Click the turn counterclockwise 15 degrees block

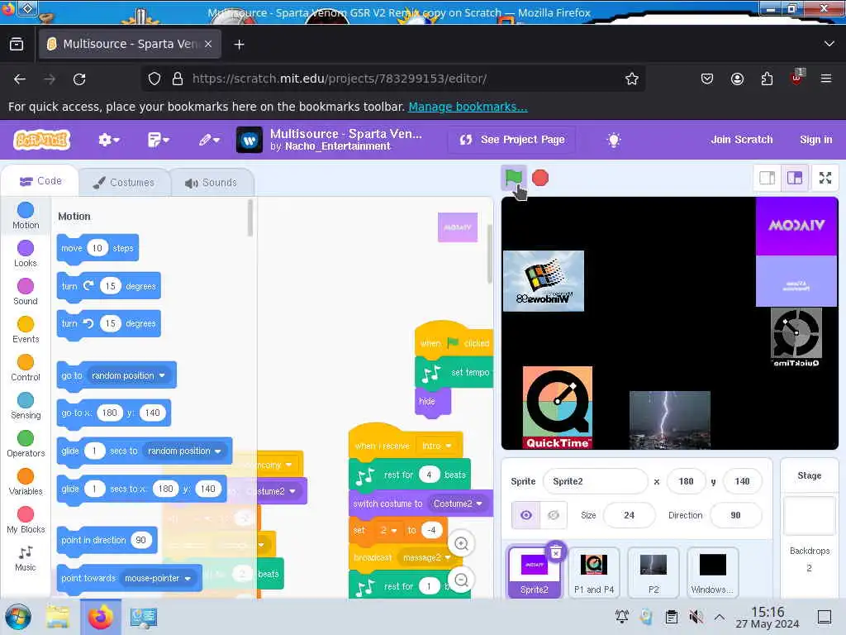tap(108, 323)
